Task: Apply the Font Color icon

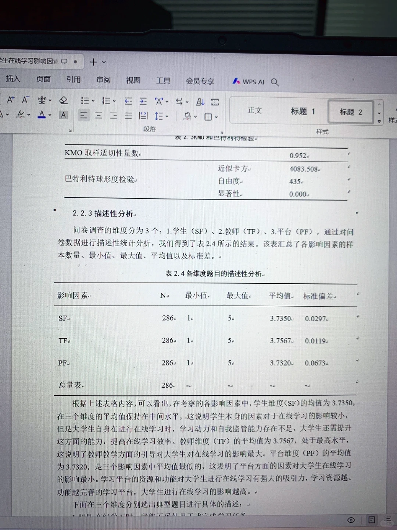Action: (42, 115)
